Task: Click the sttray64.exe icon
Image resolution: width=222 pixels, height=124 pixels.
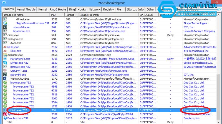Action: click(x=5, y=74)
